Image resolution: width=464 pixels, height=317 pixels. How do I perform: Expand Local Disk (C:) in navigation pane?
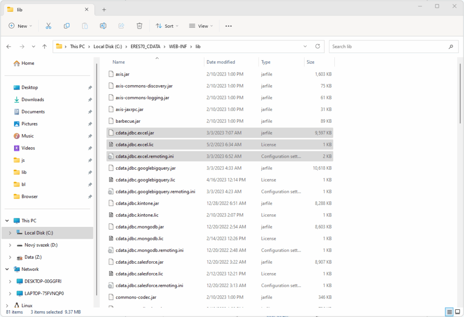click(10, 233)
